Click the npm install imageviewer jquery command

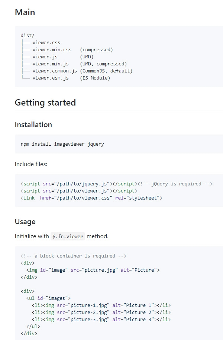pos(62,144)
